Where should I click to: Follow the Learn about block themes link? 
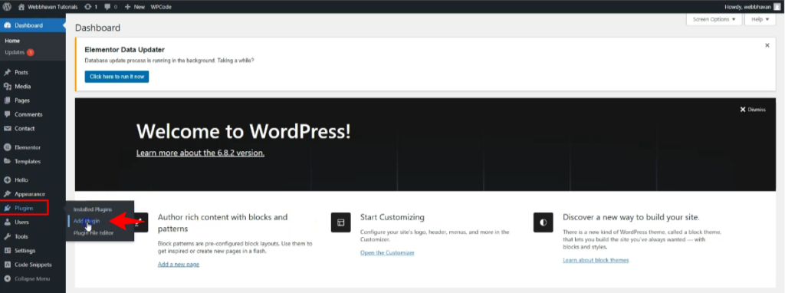tap(596, 260)
